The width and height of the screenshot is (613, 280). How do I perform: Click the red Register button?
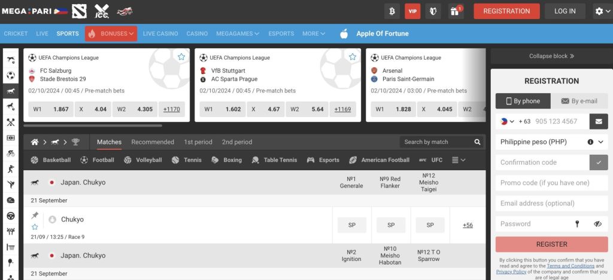(551, 244)
